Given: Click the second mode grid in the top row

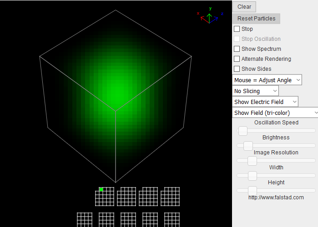Looking at the screenshot, I should [126, 197].
